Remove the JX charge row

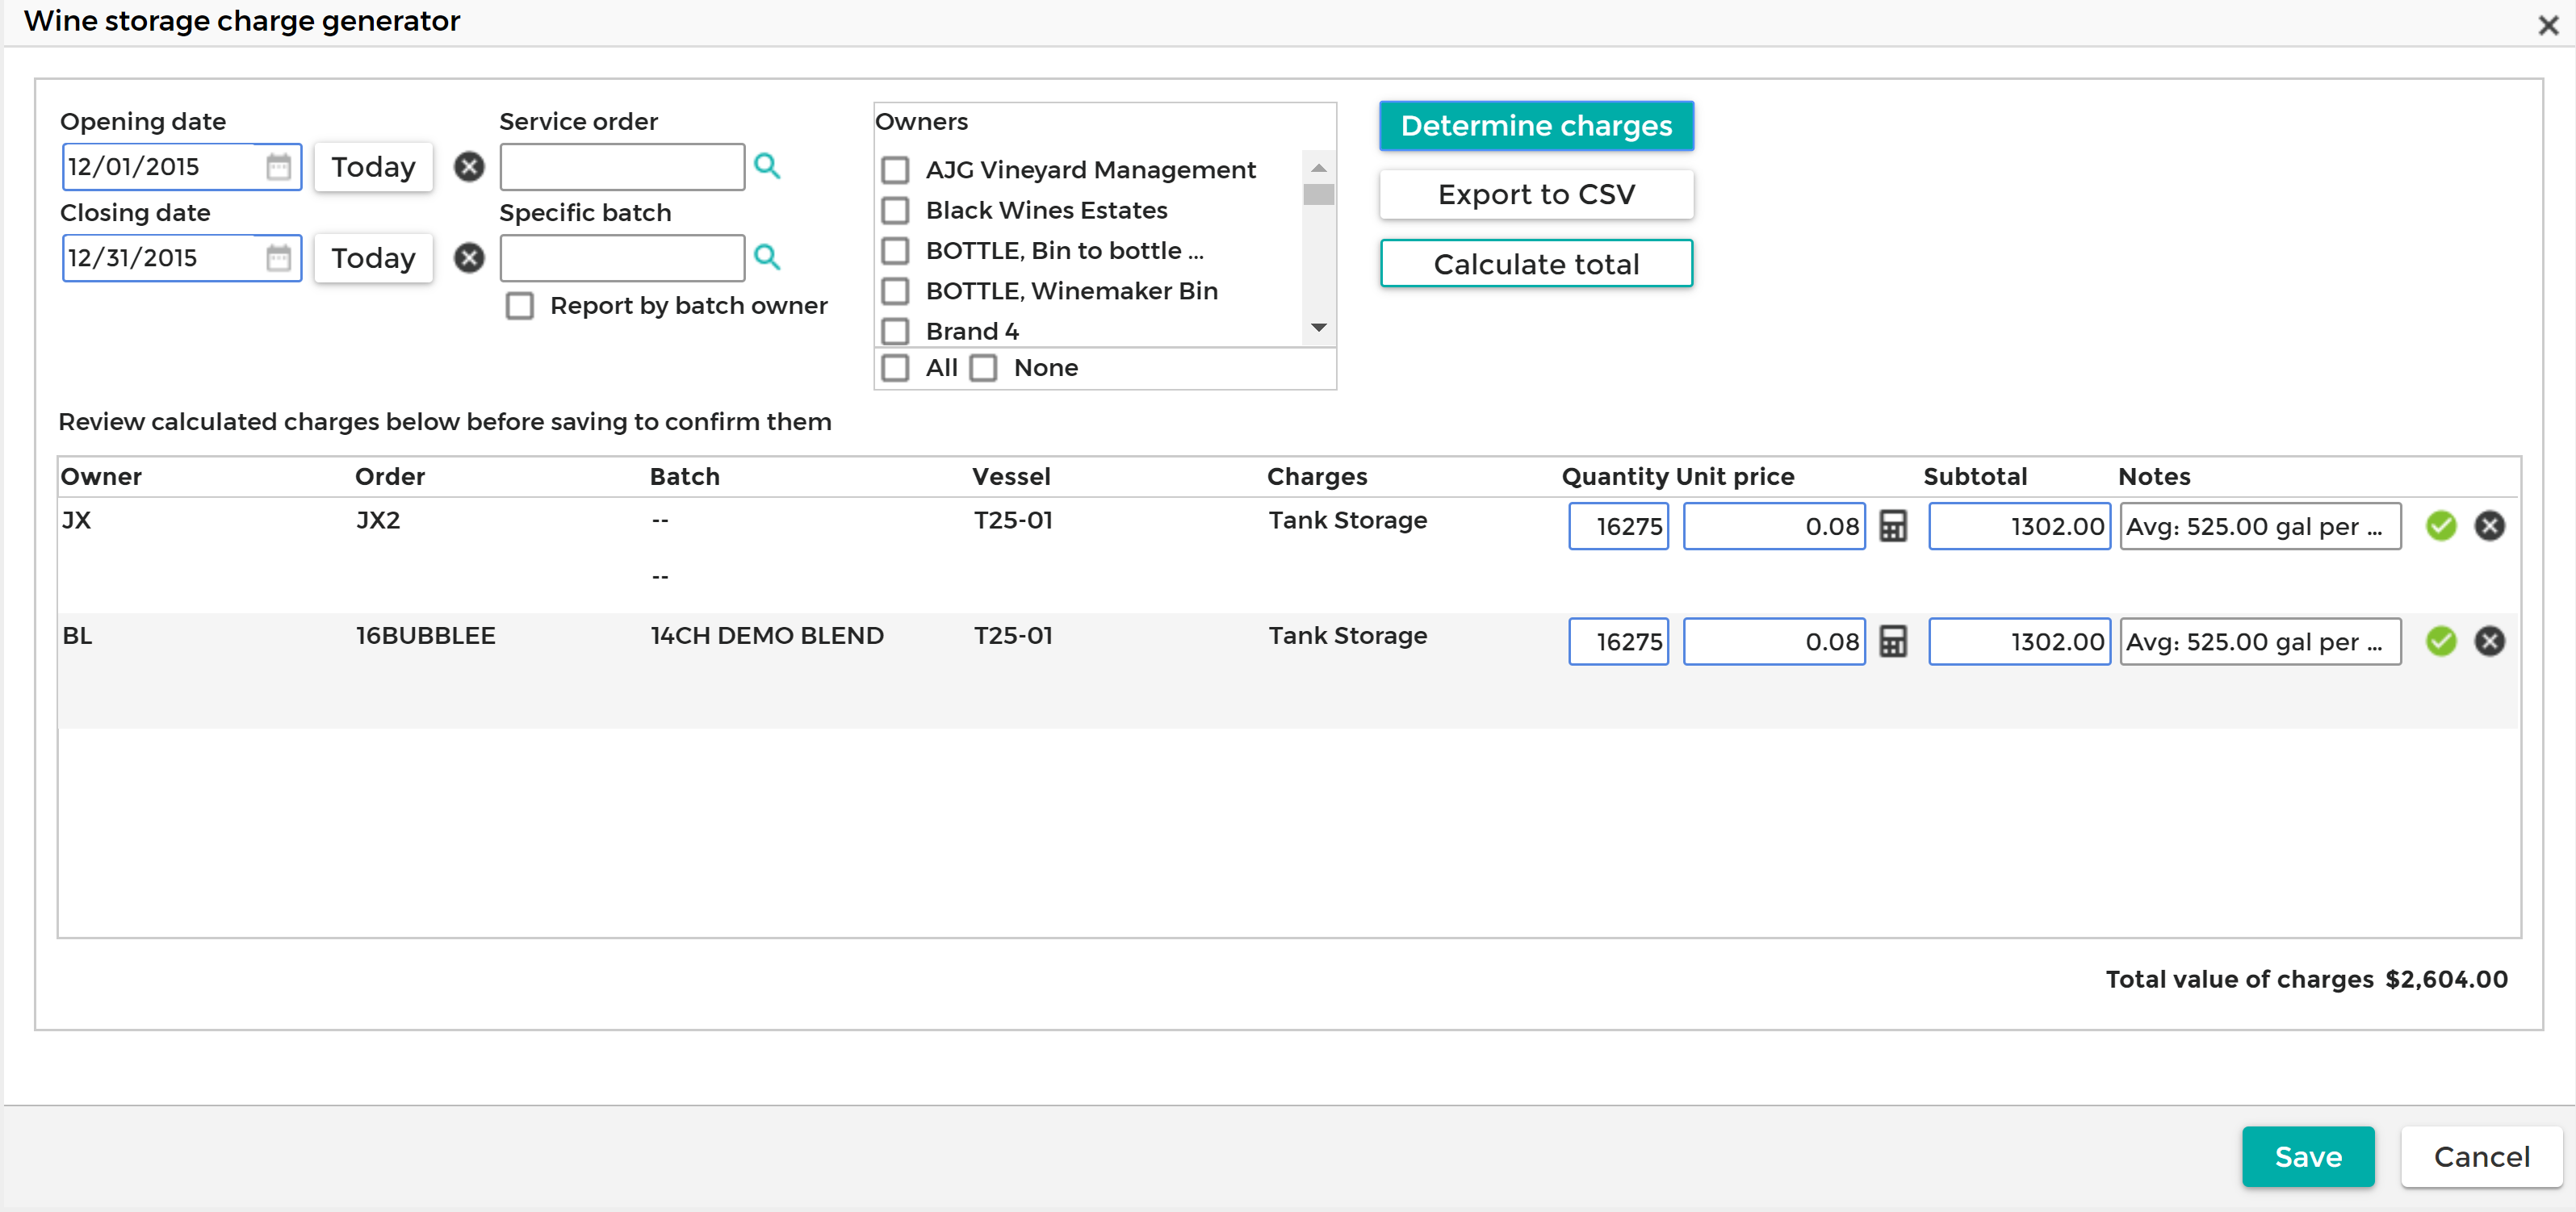point(2490,525)
